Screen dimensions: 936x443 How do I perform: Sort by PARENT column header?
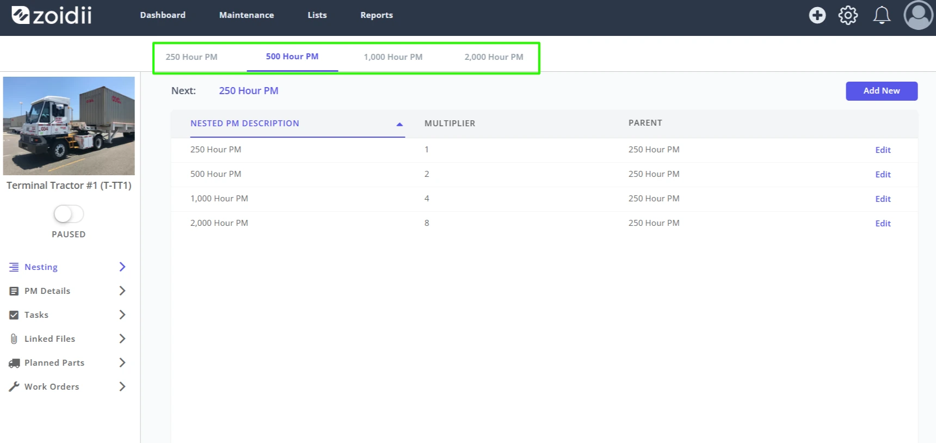pyautogui.click(x=645, y=123)
